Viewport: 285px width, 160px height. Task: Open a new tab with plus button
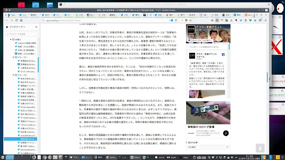261,15
